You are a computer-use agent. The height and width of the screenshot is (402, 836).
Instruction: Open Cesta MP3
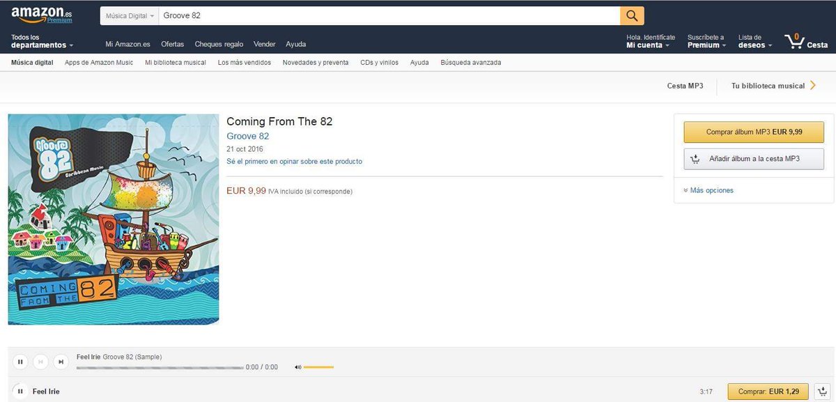(686, 86)
